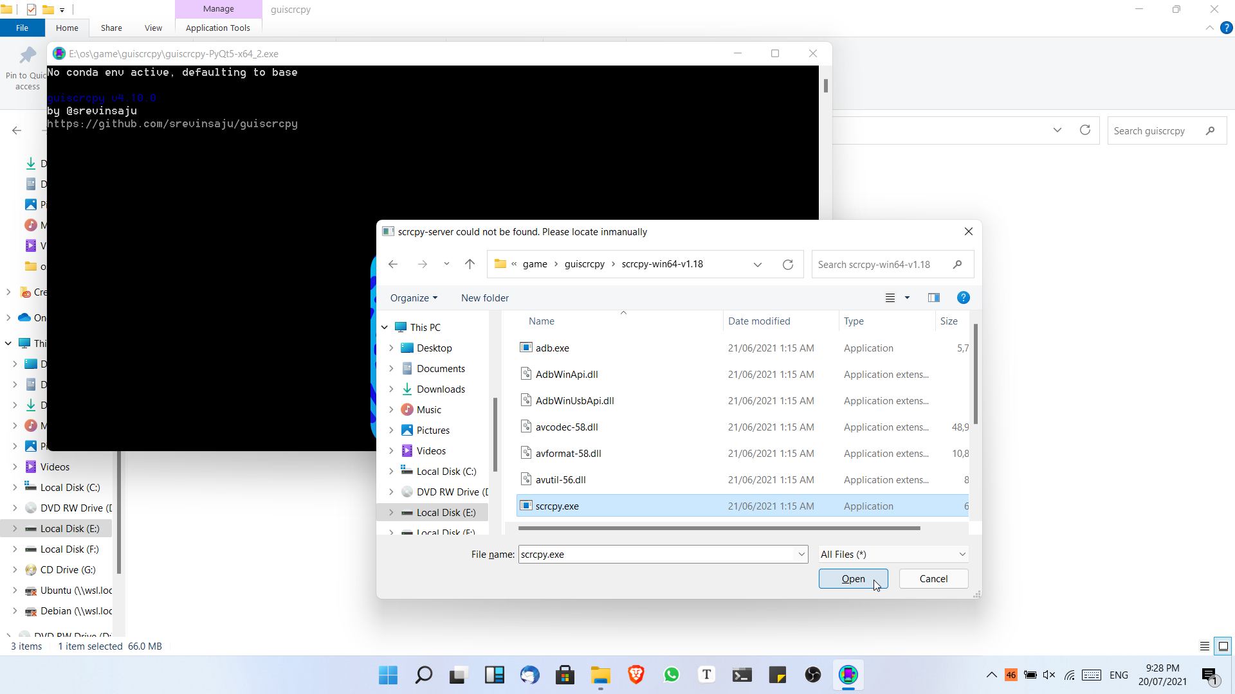Open Microsoft Store from taskbar
1235x694 pixels.
pyautogui.click(x=565, y=675)
